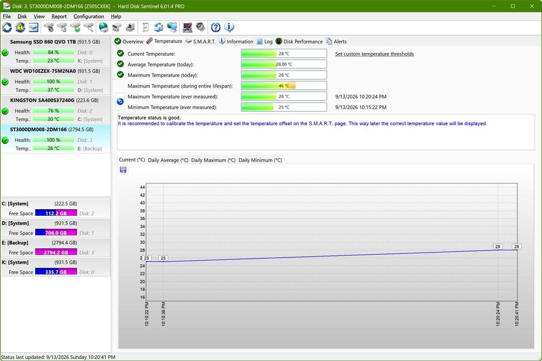Click the disk with clock test icon

[62, 27]
